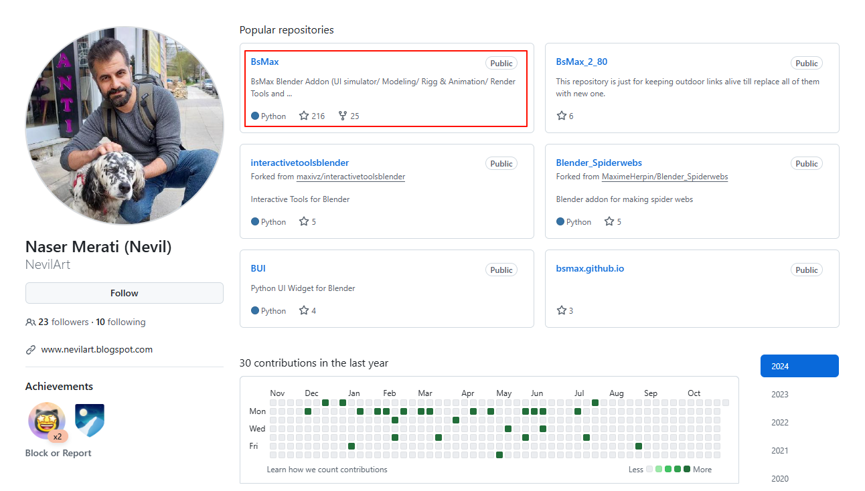This screenshot has height=491, width=865.
Task: Show contributions for 2021
Action: 780,450
